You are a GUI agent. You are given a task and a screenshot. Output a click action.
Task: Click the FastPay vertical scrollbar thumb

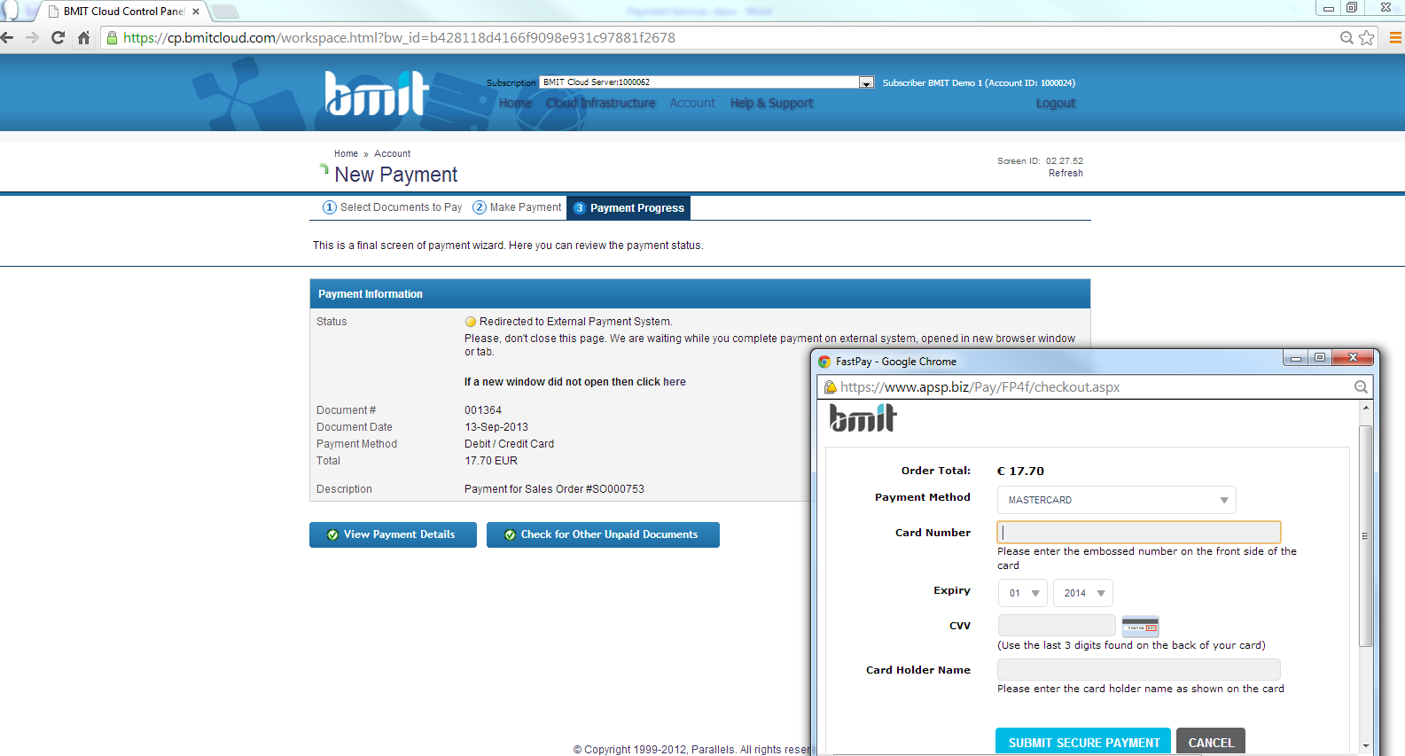[1365, 536]
